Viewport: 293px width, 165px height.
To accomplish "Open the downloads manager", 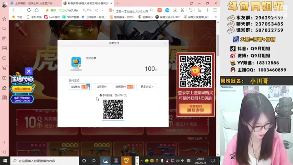I will 175,10.
